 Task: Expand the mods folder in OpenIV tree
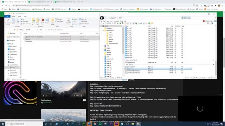click(103, 46)
